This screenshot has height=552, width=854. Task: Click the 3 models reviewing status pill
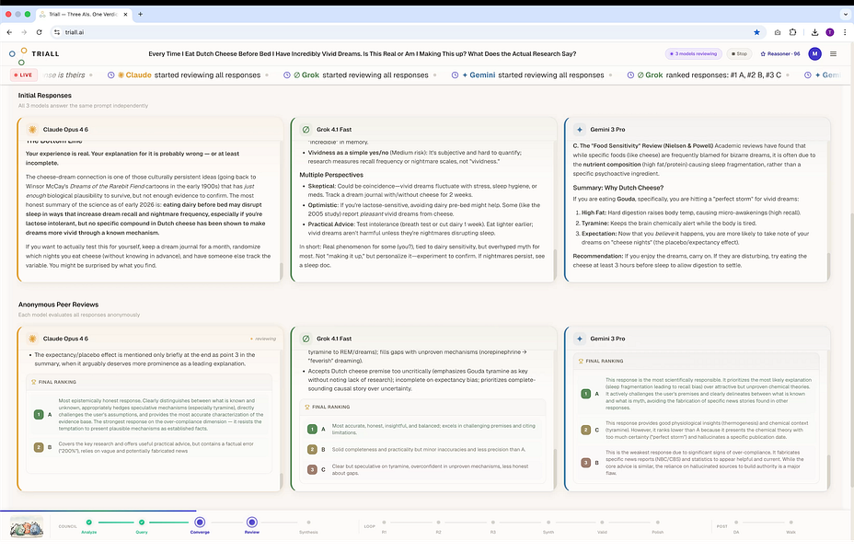[x=693, y=53]
